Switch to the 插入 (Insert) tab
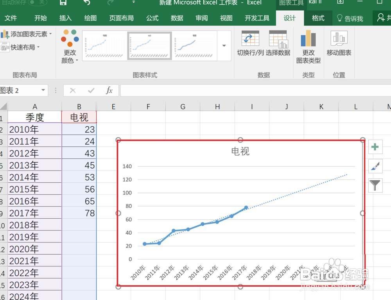 pos(65,18)
